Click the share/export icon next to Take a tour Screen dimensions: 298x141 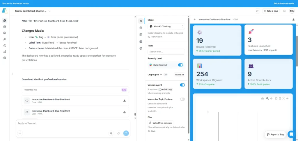257,11
